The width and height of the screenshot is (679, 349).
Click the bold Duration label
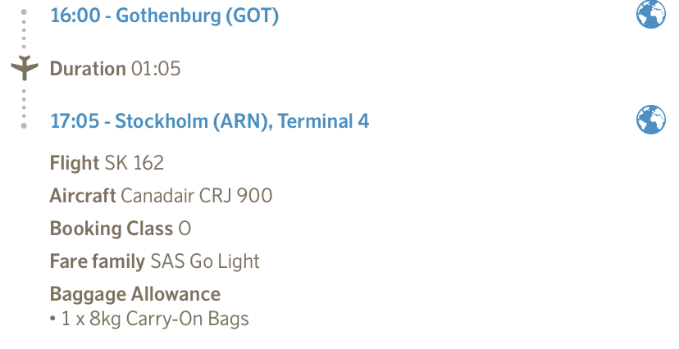pos(88,69)
